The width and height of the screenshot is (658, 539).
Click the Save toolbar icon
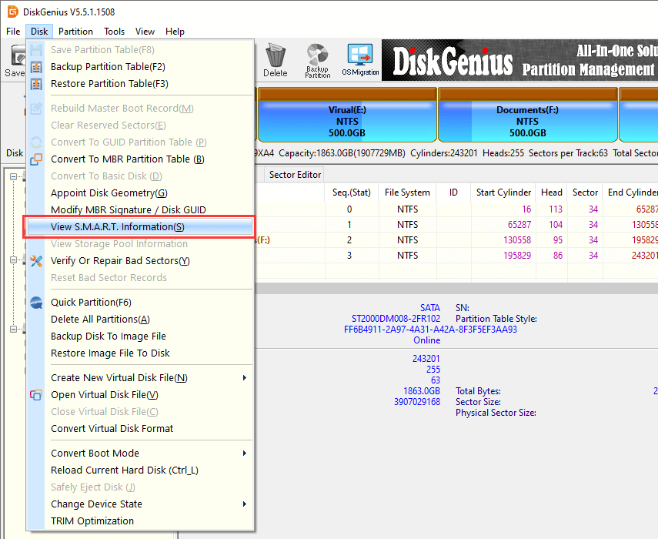(15, 60)
